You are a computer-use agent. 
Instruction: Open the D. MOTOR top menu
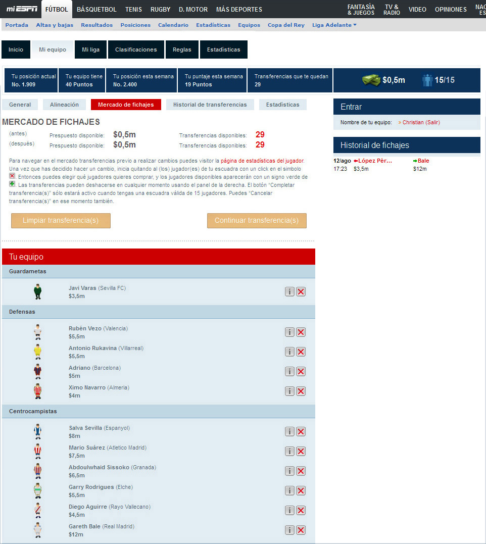click(193, 10)
